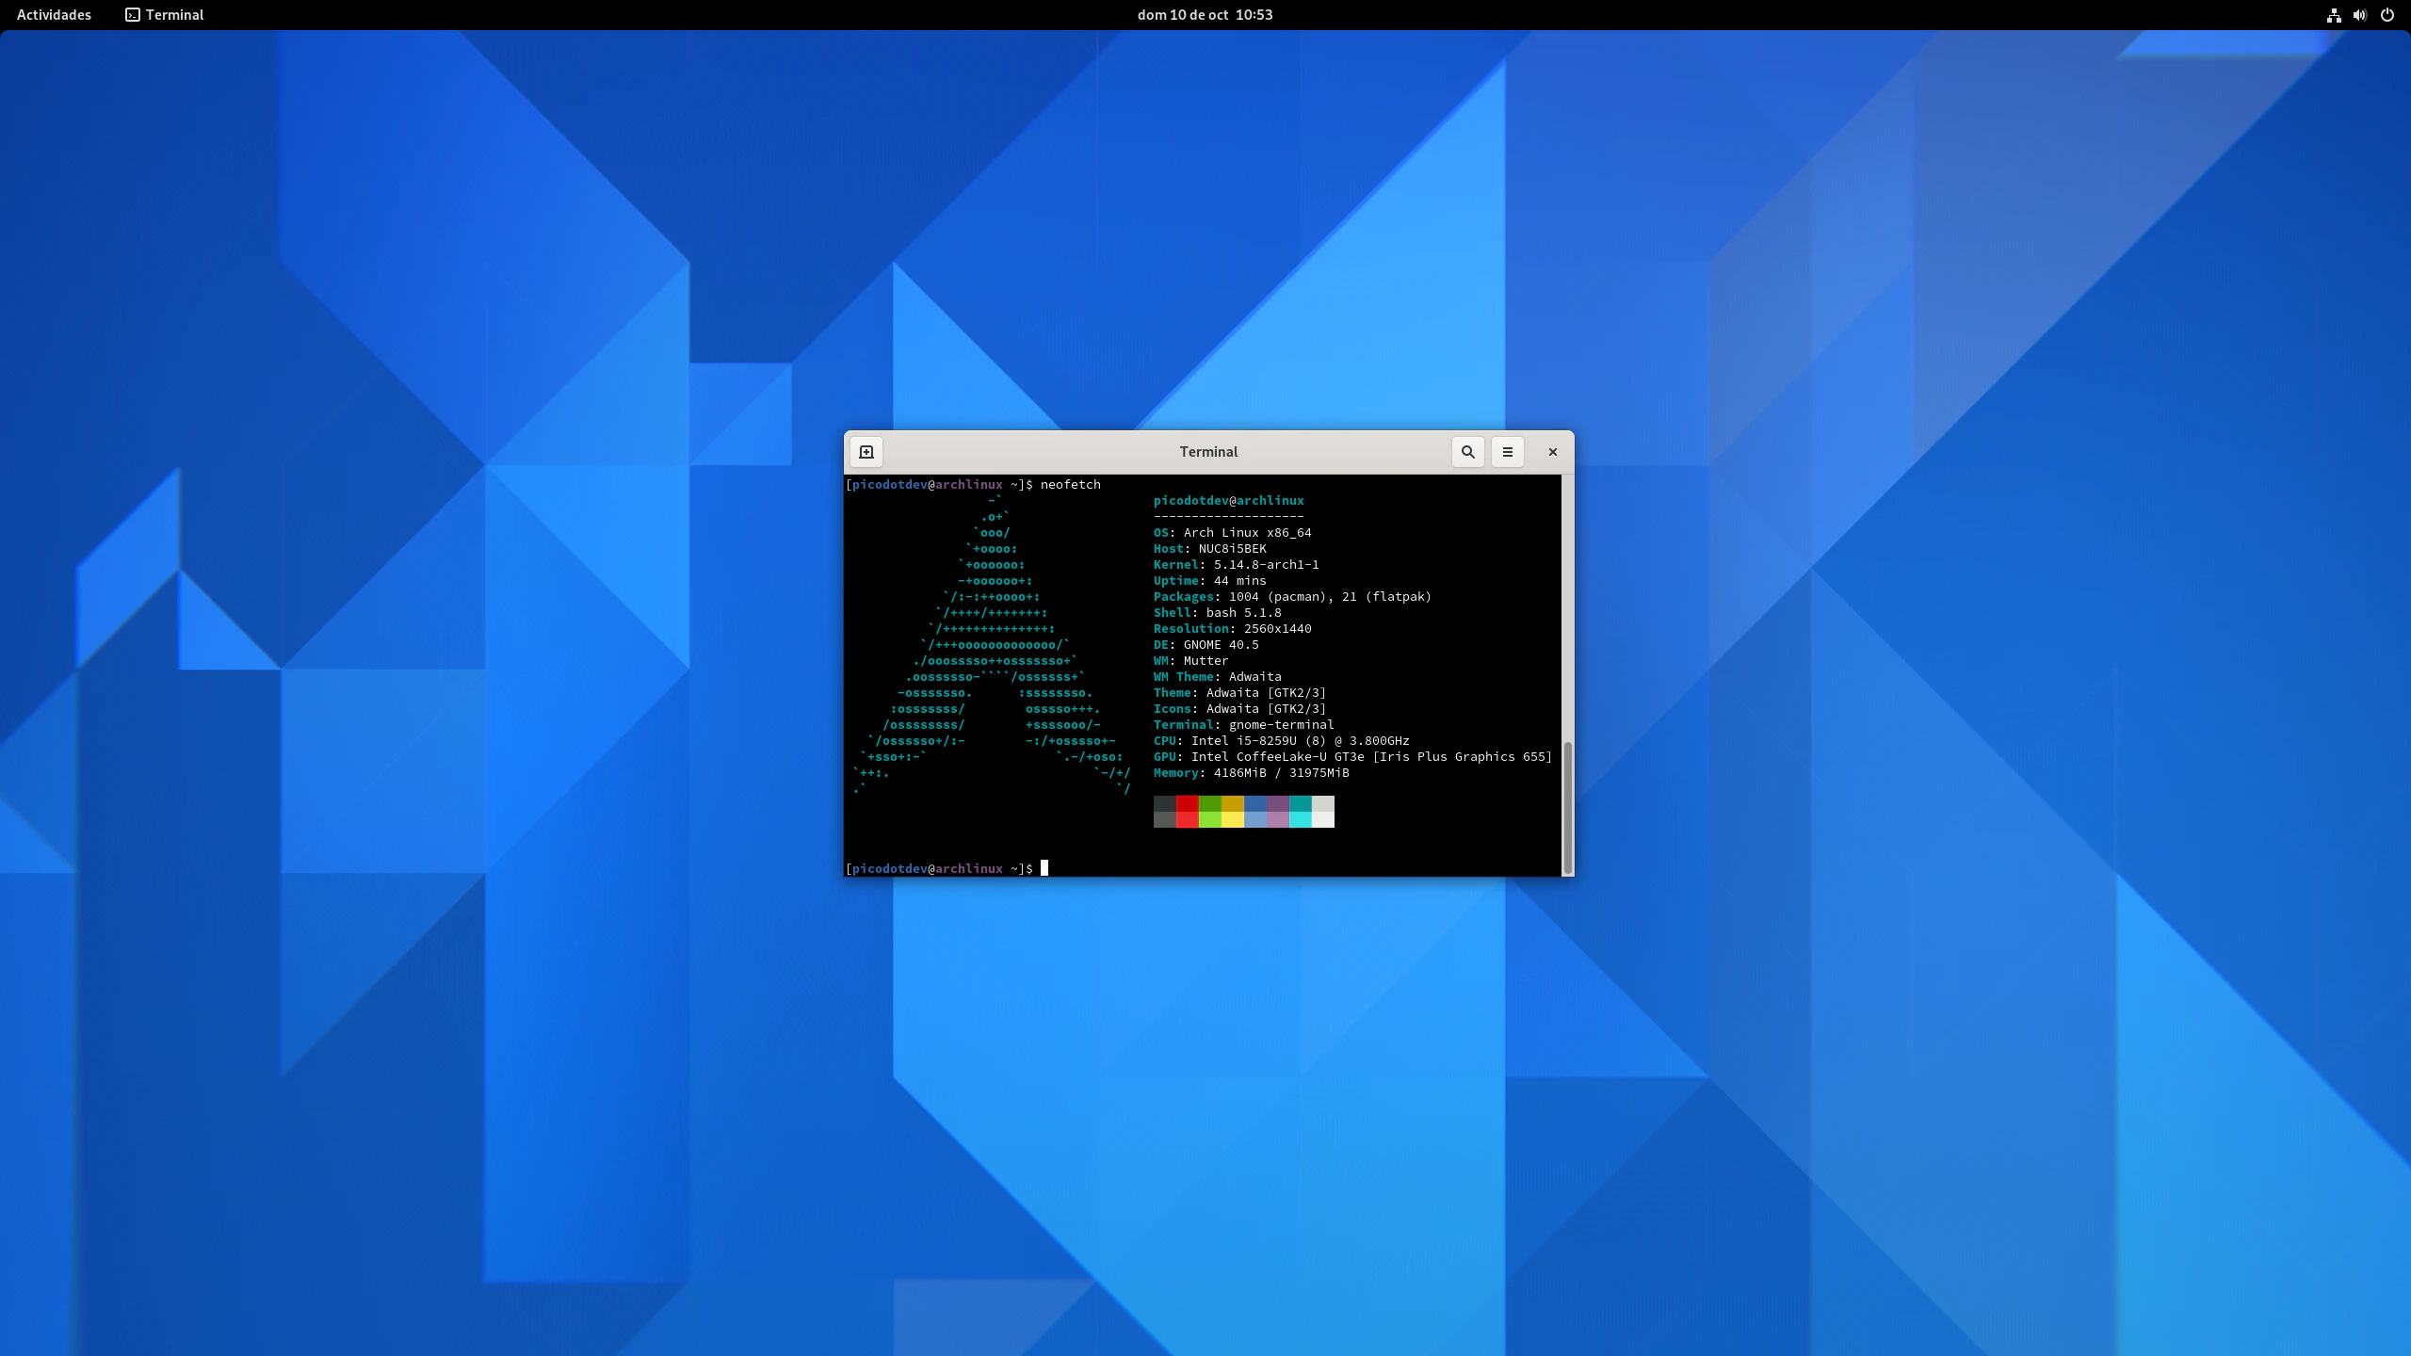Click the volume speaker icon
Screen dimensions: 2411x1356
click(2360, 15)
